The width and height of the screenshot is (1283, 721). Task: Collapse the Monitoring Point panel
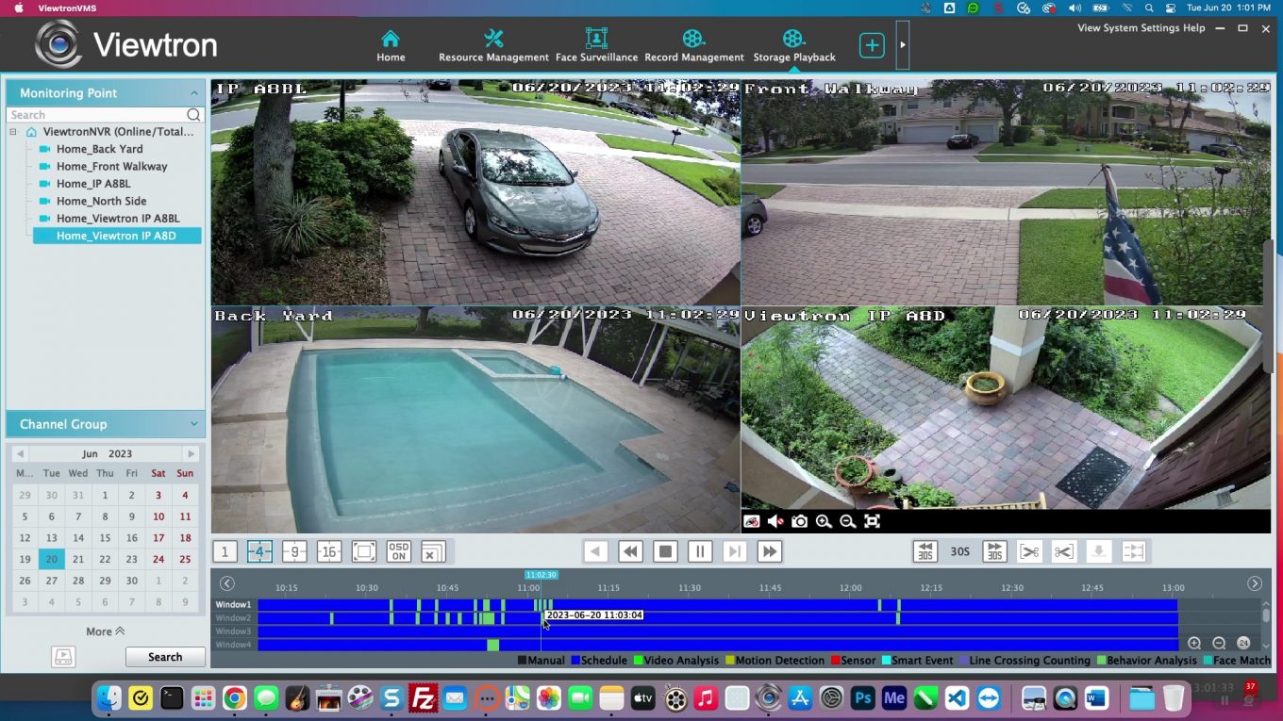coord(194,92)
